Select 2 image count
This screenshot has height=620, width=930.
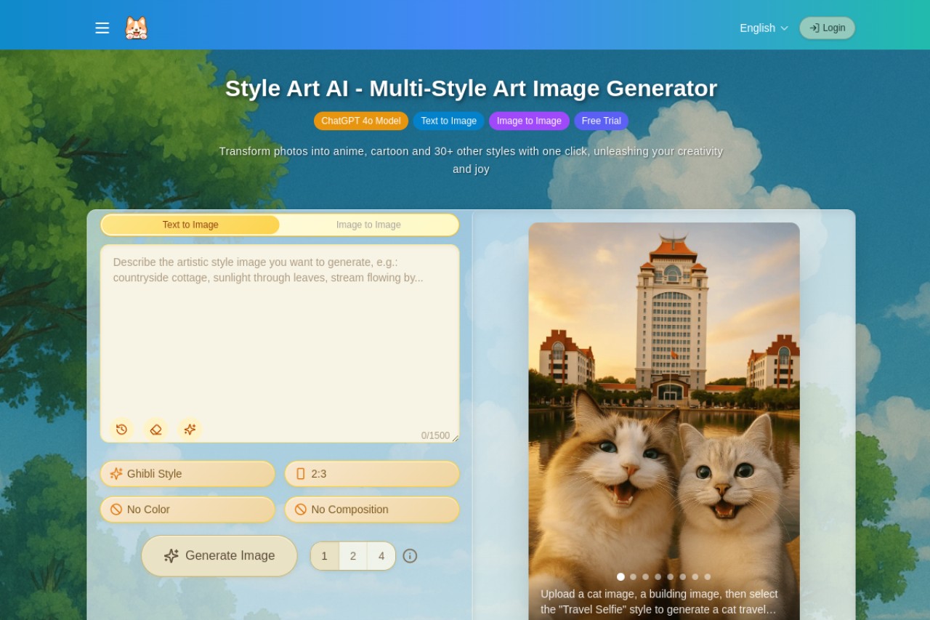[x=353, y=556]
